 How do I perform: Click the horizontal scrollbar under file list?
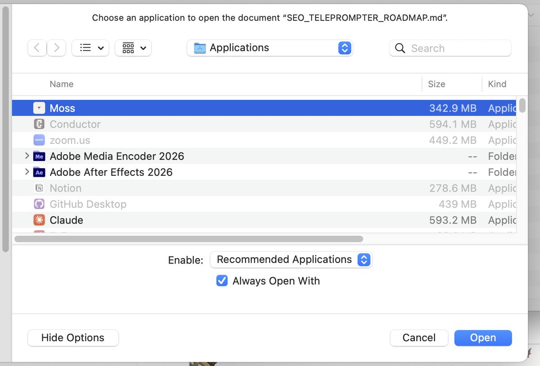(x=189, y=239)
